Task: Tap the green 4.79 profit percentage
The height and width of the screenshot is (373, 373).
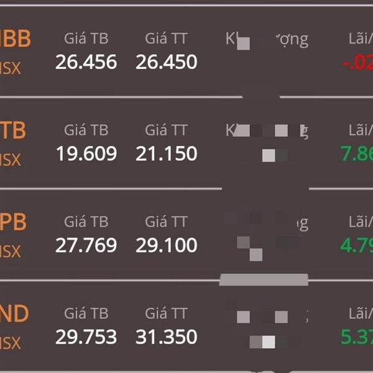Action: click(x=357, y=246)
